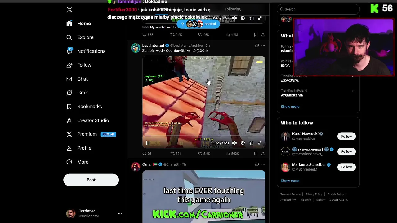Mute the top video at 0:37
The width and height of the screenshot is (397, 223).
(234, 18)
